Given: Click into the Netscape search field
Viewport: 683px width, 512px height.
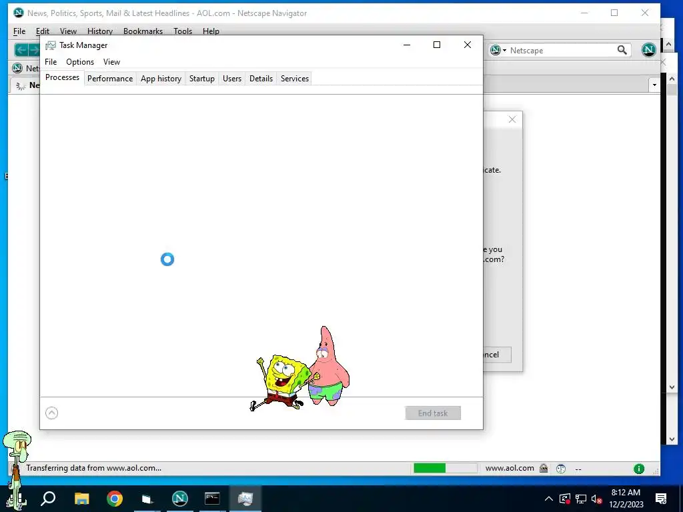Looking at the screenshot, I should click(562, 51).
